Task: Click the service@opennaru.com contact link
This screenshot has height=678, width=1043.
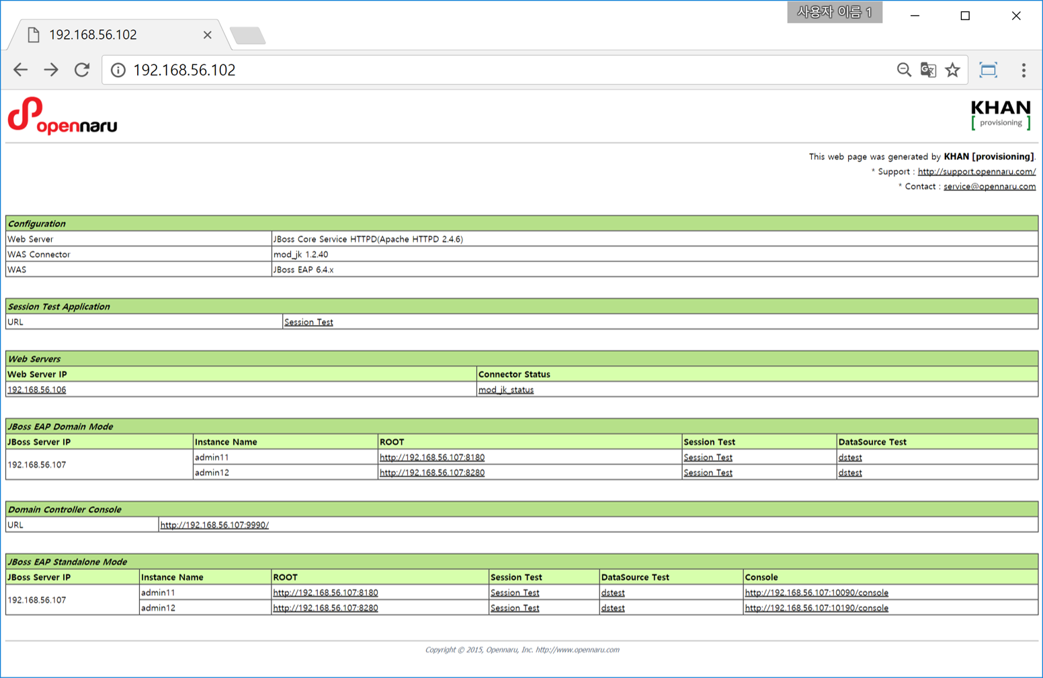Action: [x=989, y=187]
